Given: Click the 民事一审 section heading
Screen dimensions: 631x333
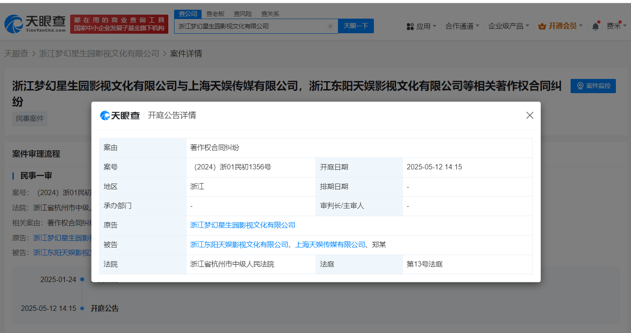Looking at the screenshot, I should pyautogui.click(x=36, y=176).
